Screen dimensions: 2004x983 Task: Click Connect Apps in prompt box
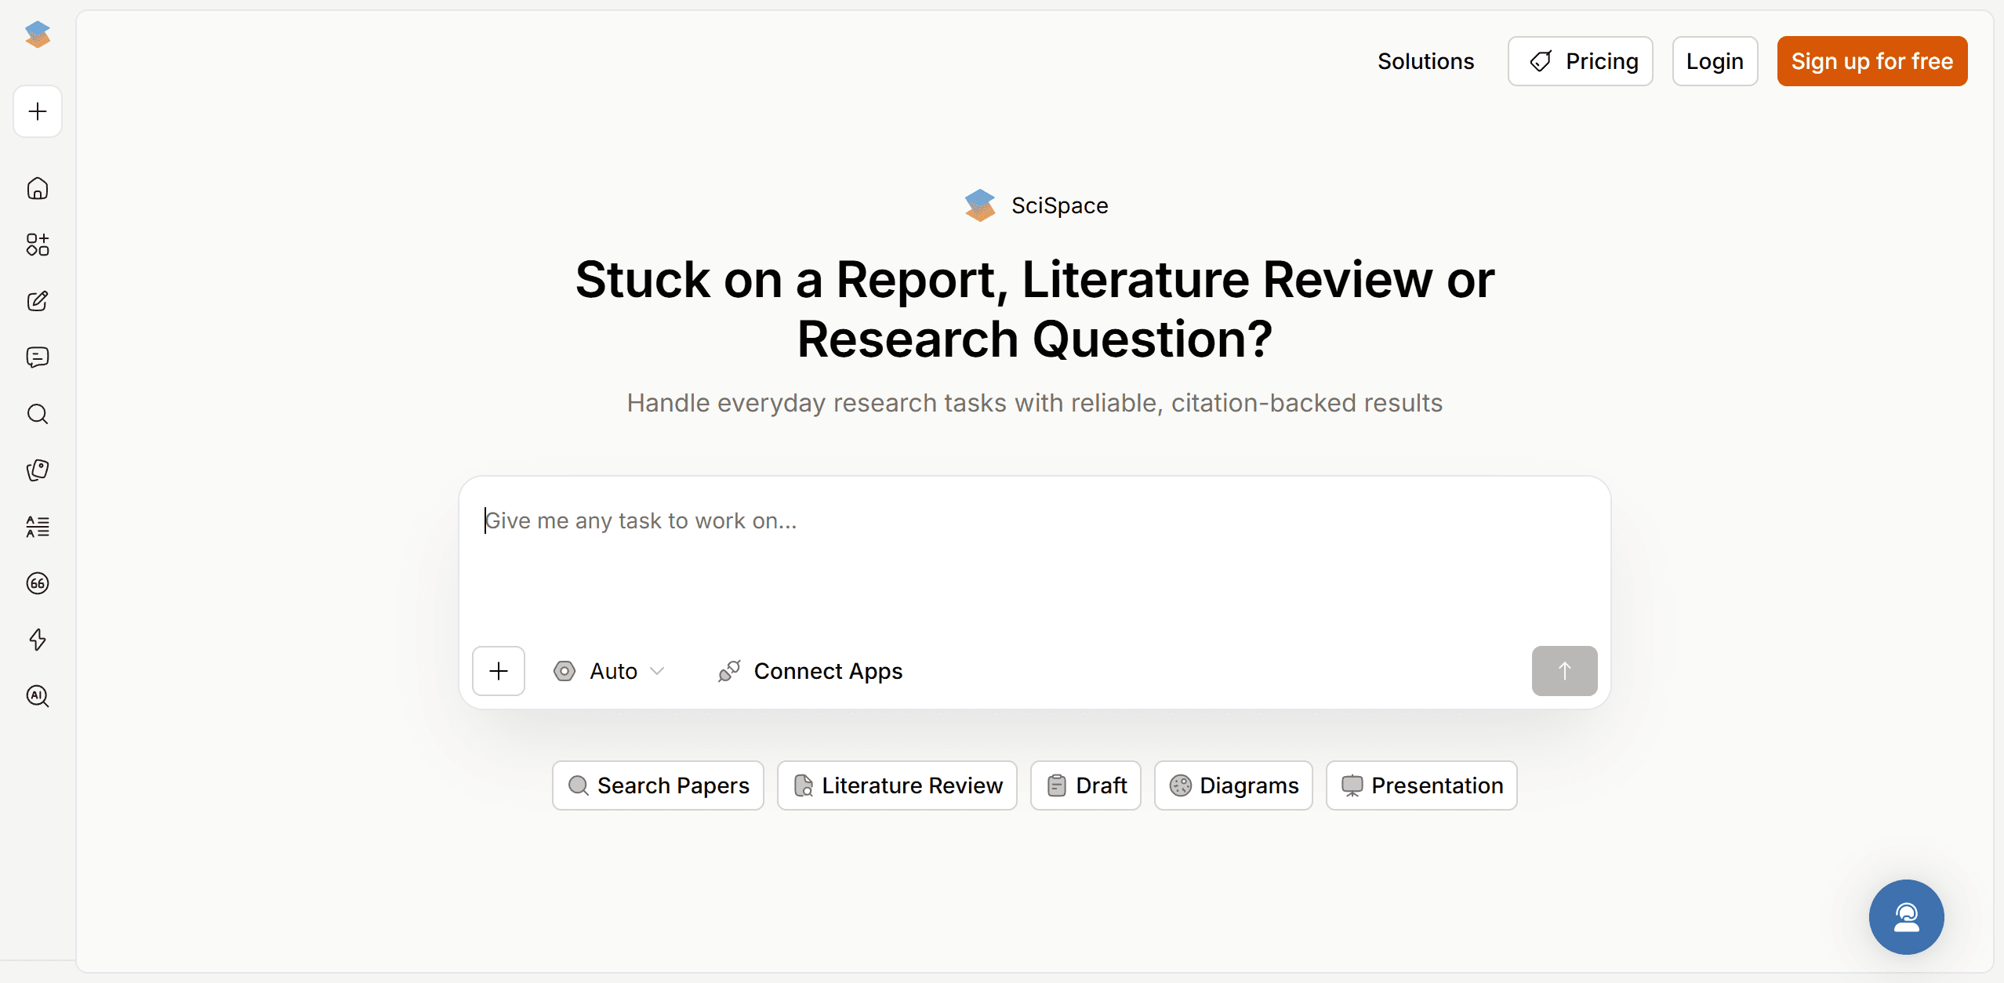(811, 671)
